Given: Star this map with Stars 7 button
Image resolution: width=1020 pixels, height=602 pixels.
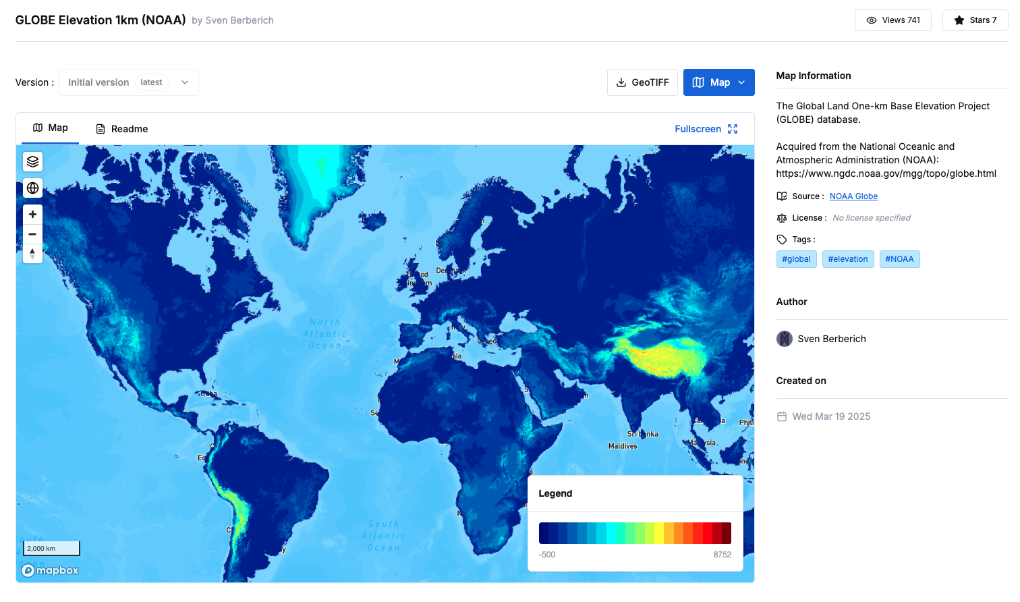Looking at the screenshot, I should pyautogui.click(x=975, y=20).
